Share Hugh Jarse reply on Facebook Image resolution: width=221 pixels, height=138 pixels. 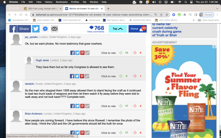coord(72,76)
